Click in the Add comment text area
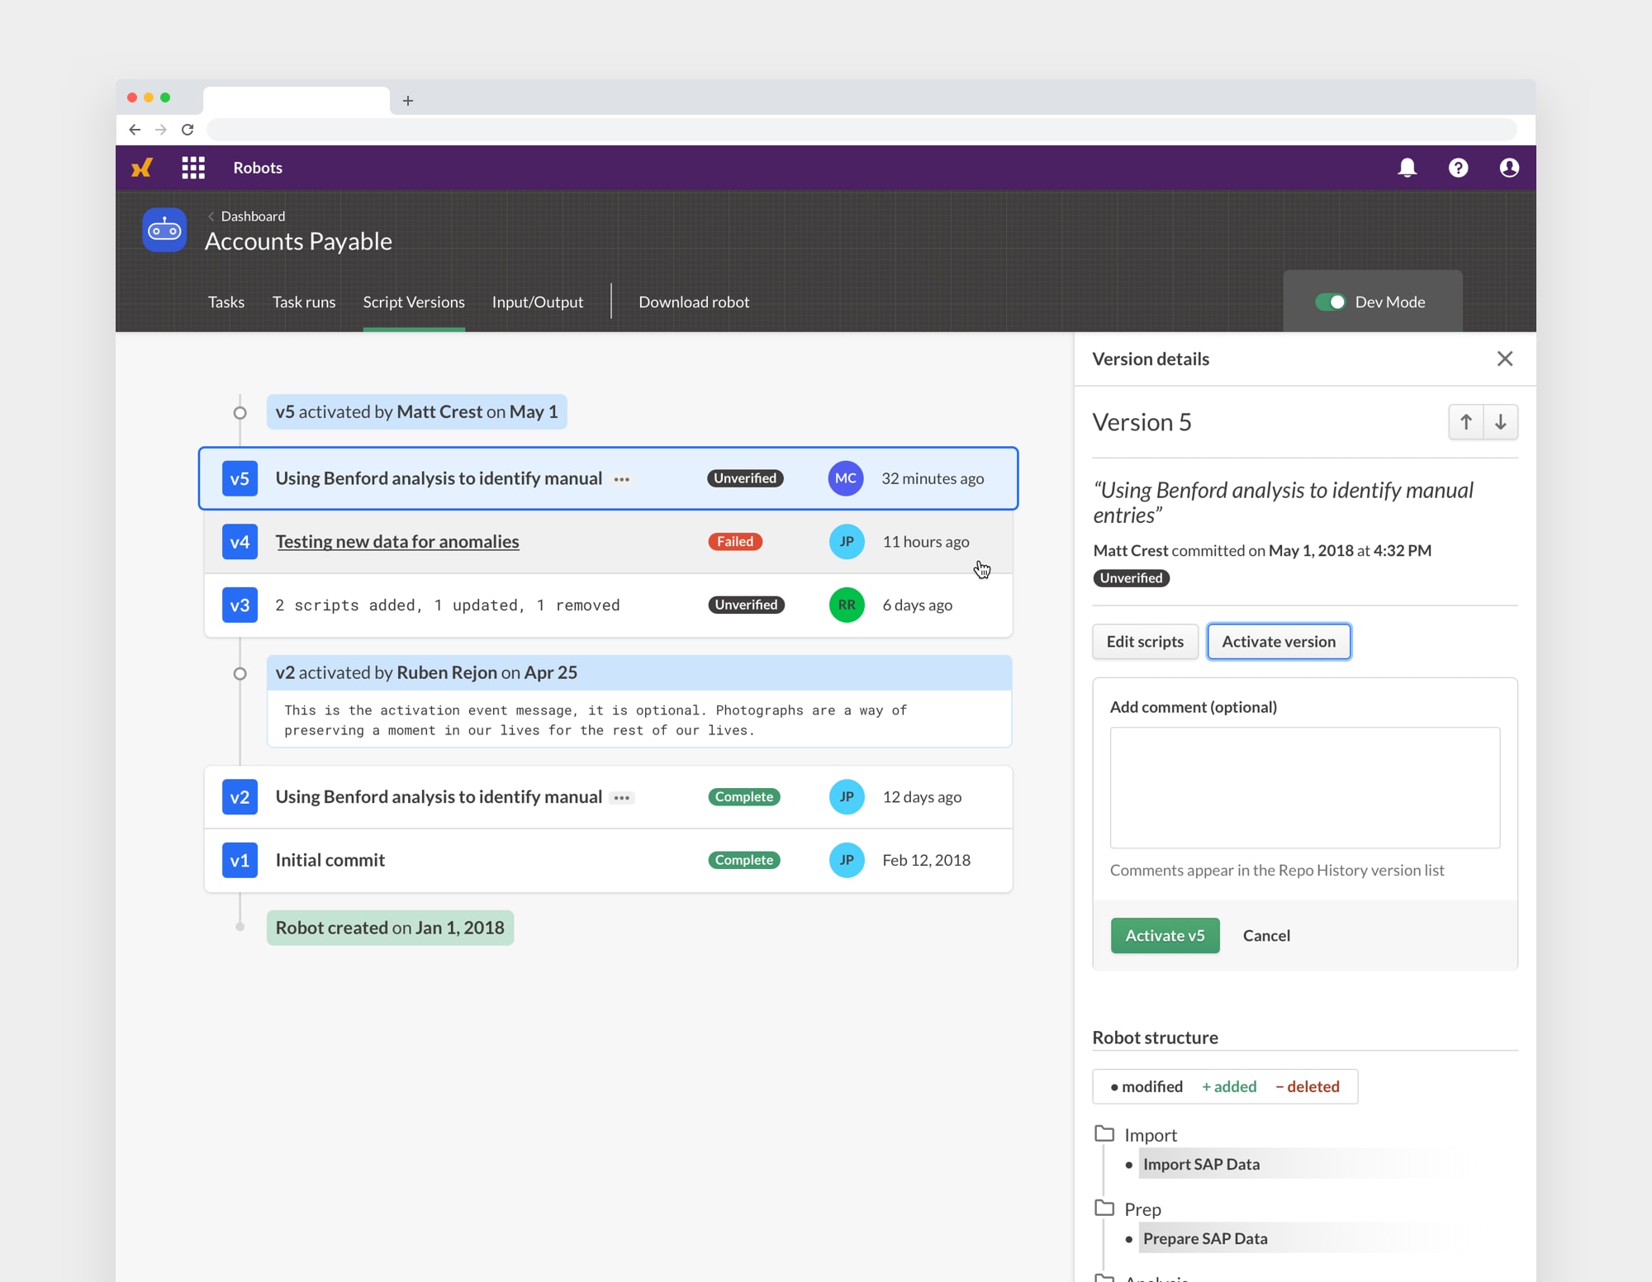This screenshot has height=1282, width=1652. point(1305,787)
